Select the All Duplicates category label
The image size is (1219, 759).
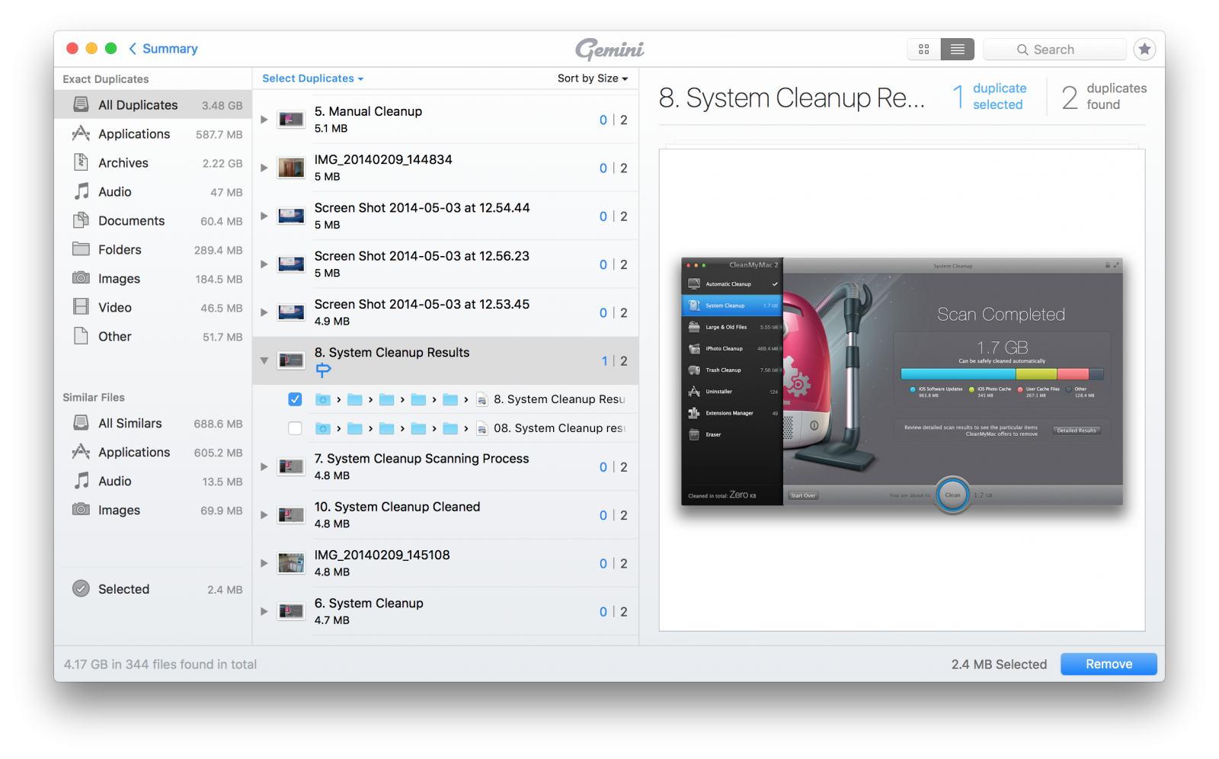coord(138,105)
